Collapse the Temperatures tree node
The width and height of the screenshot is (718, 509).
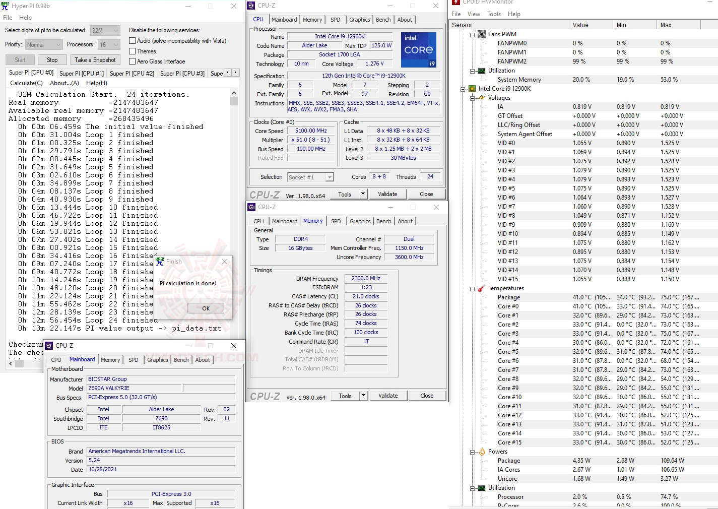click(x=472, y=289)
